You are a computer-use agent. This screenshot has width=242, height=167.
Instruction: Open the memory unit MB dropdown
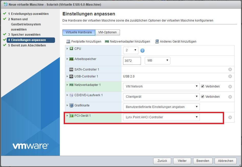coord(157,61)
